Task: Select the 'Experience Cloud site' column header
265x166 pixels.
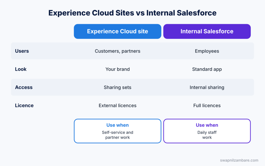Action: click(117, 31)
